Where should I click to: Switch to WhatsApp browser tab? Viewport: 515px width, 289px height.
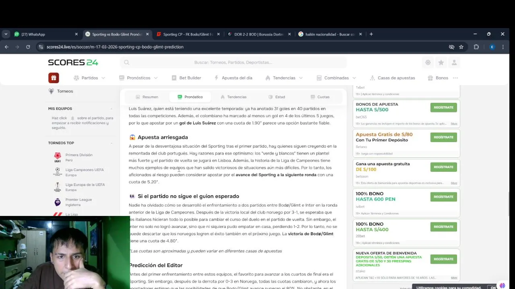click(46, 34)
